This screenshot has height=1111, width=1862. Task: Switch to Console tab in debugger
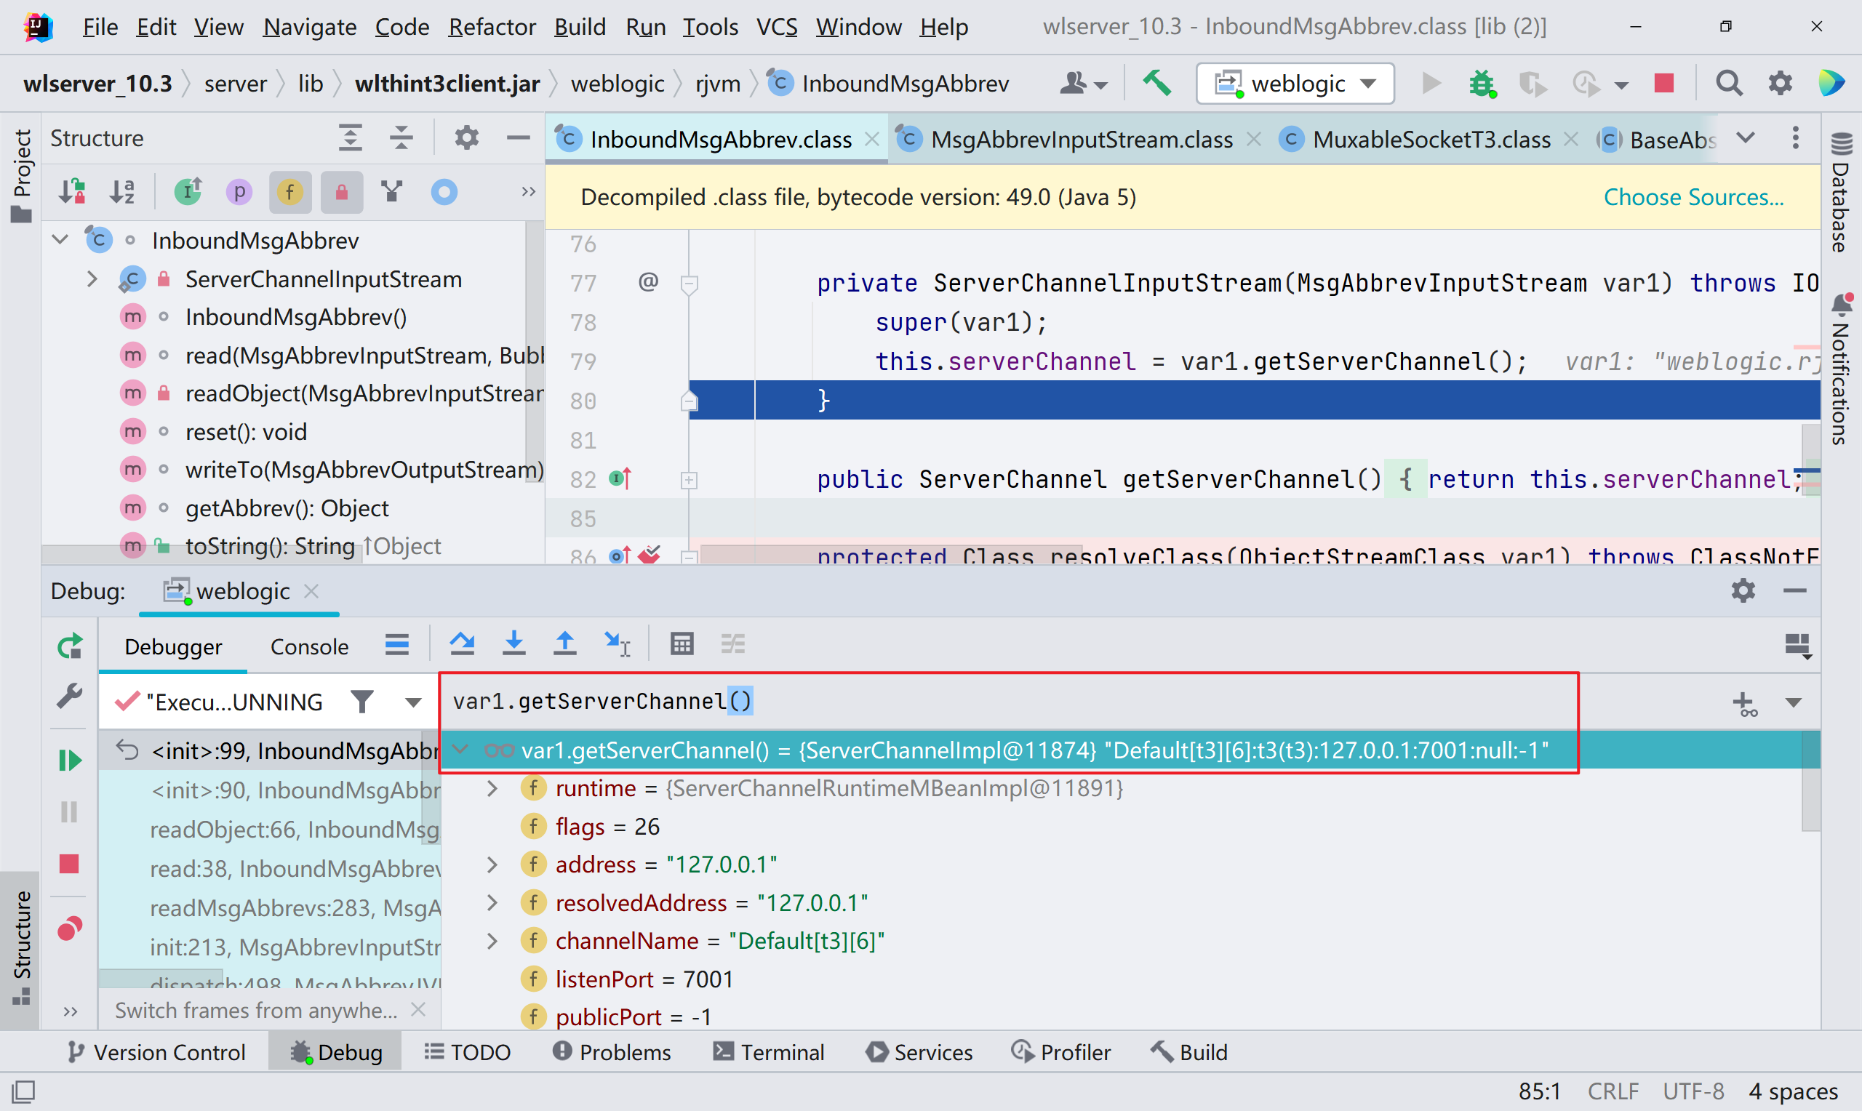point(309,646)
